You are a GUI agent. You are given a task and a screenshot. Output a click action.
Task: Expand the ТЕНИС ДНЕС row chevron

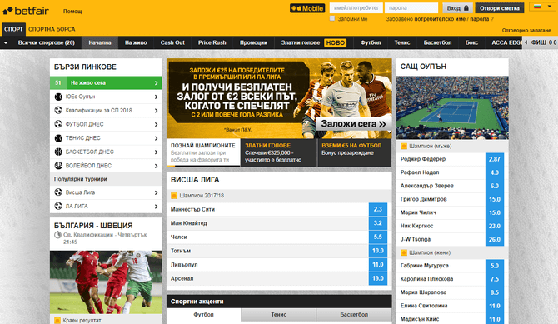tap(156, 138)
